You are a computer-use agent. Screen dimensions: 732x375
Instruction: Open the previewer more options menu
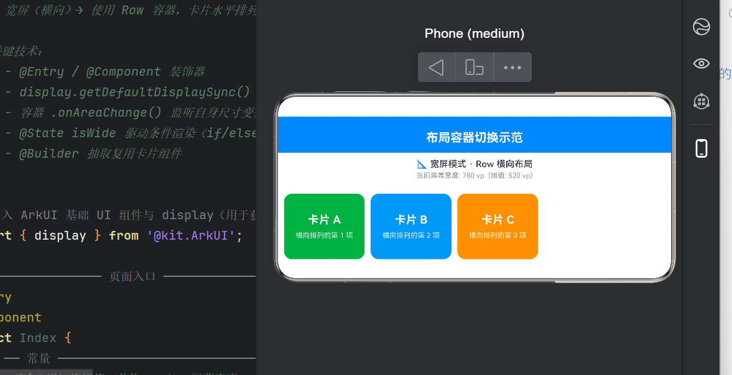point(512,68)
